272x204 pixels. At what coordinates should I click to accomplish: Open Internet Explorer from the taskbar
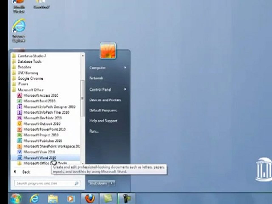point(34,199)
